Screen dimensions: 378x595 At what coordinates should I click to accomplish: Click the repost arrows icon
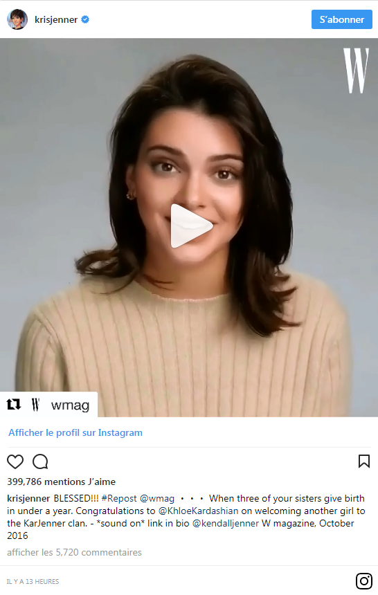click(x=14, y=405)
